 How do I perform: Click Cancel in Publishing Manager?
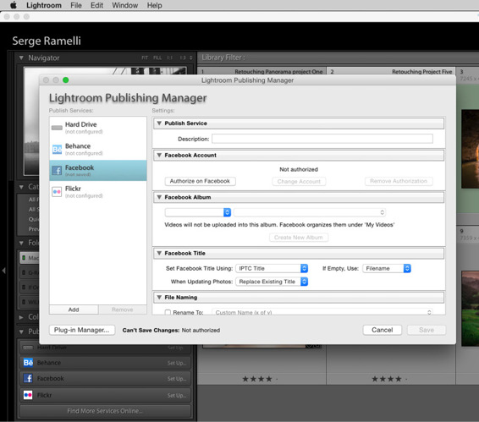[x=383, y=330]
